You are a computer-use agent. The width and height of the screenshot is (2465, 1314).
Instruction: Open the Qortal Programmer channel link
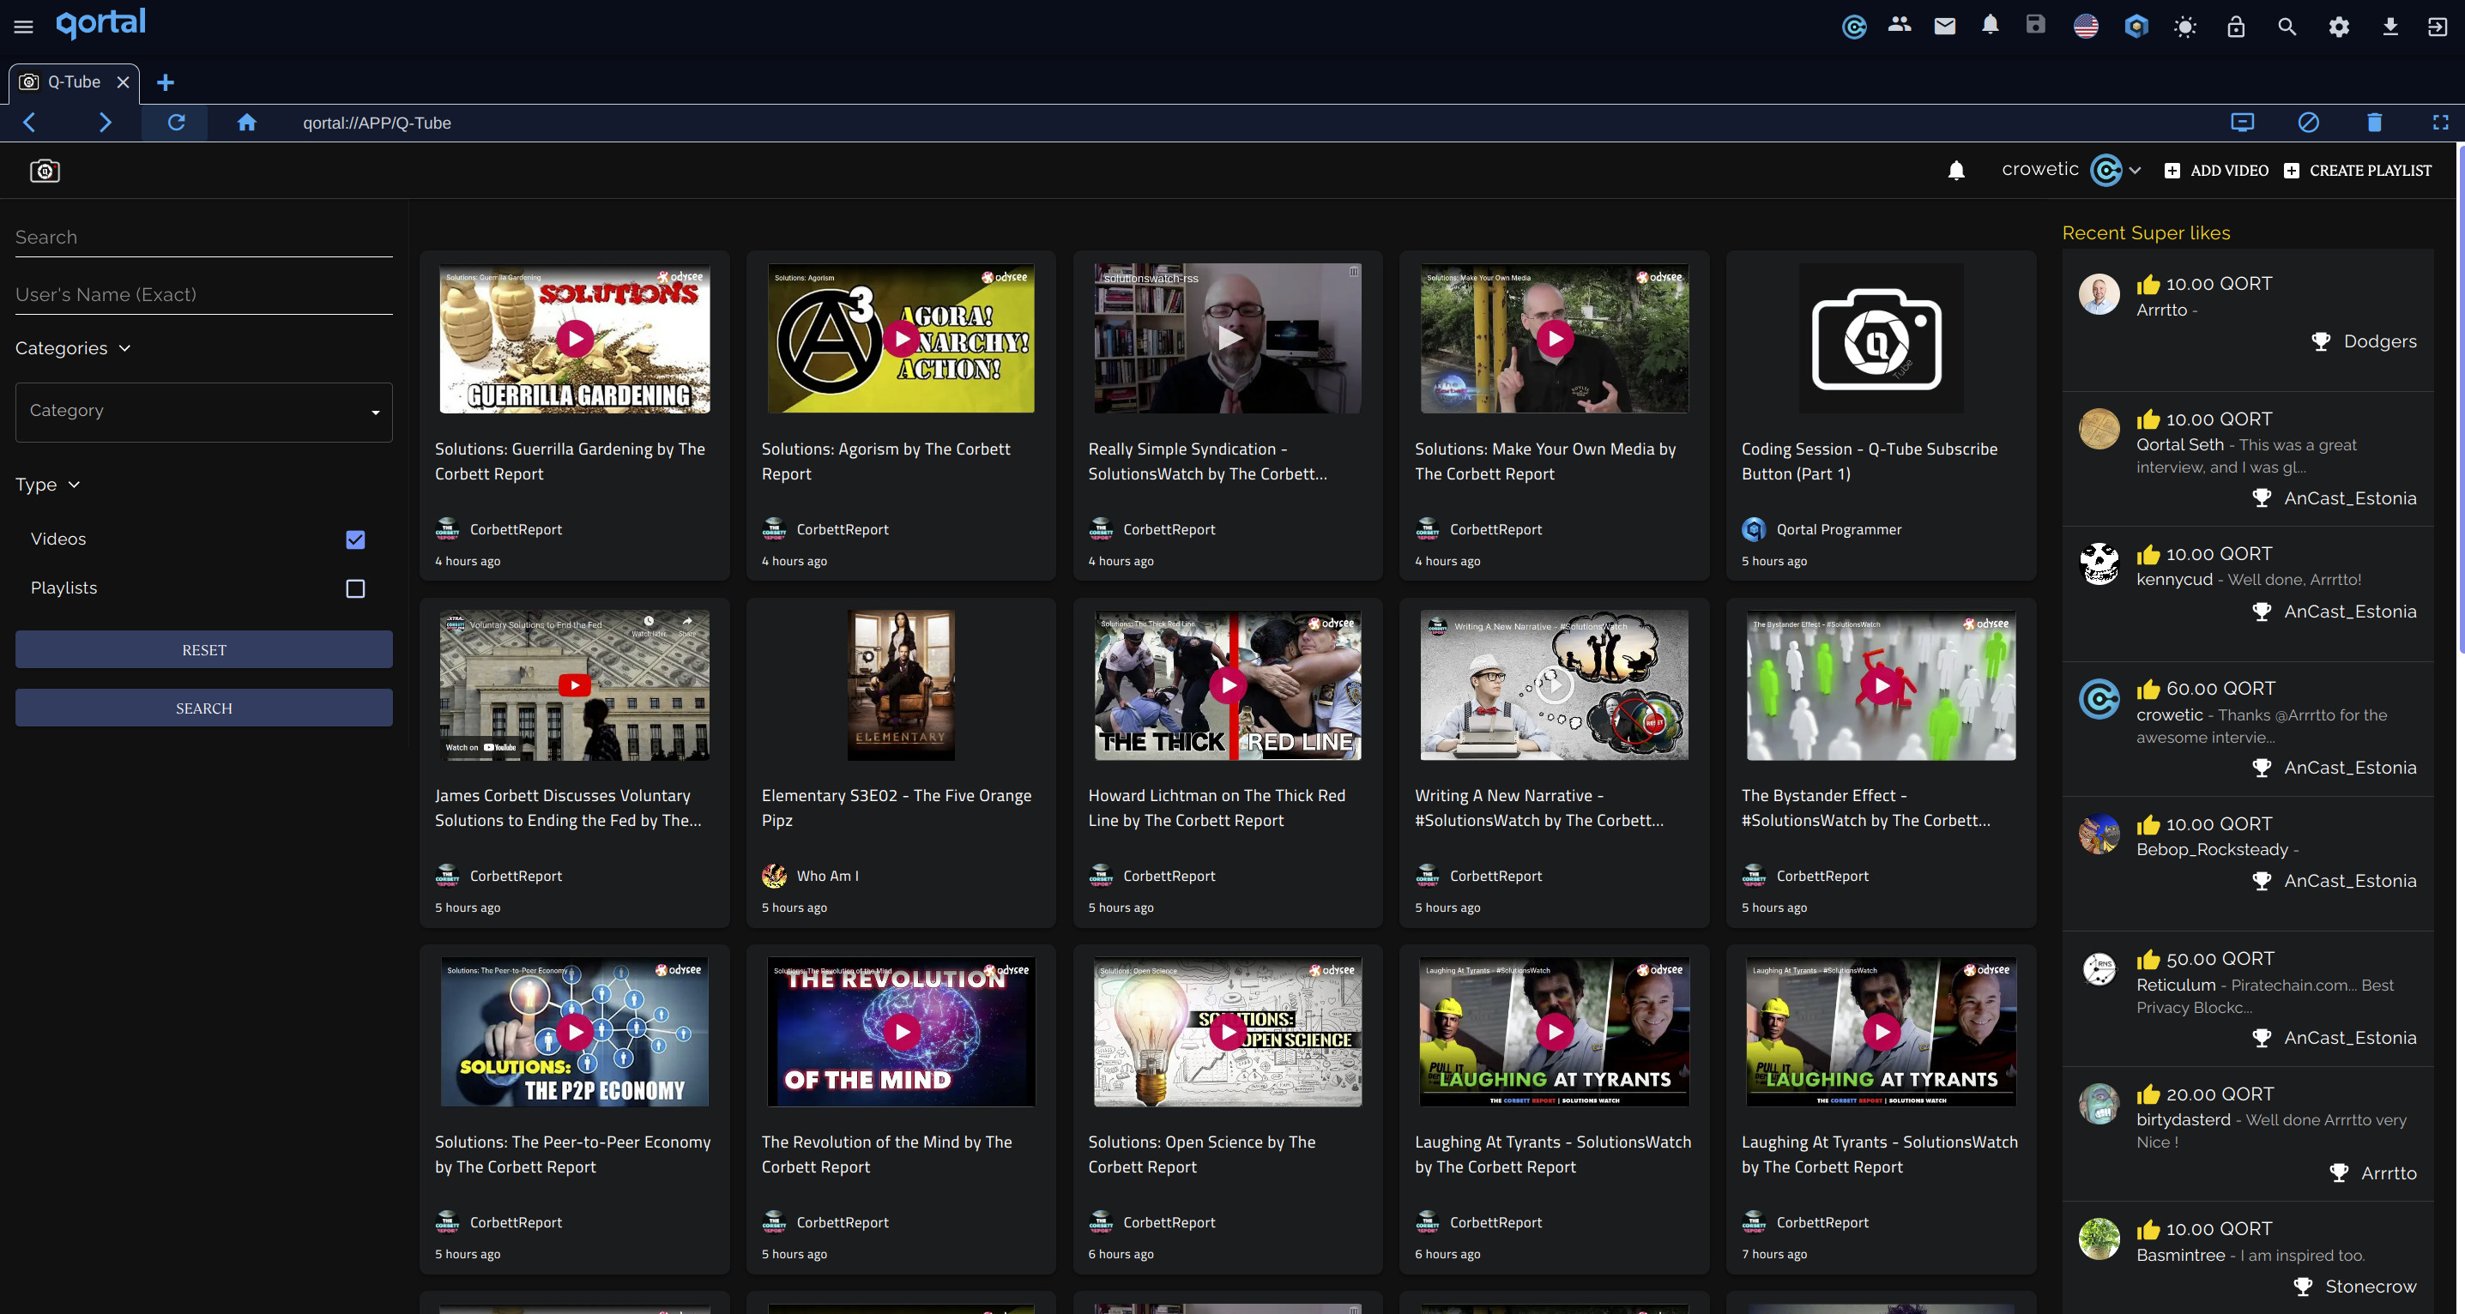click(x=1838, y=529)
